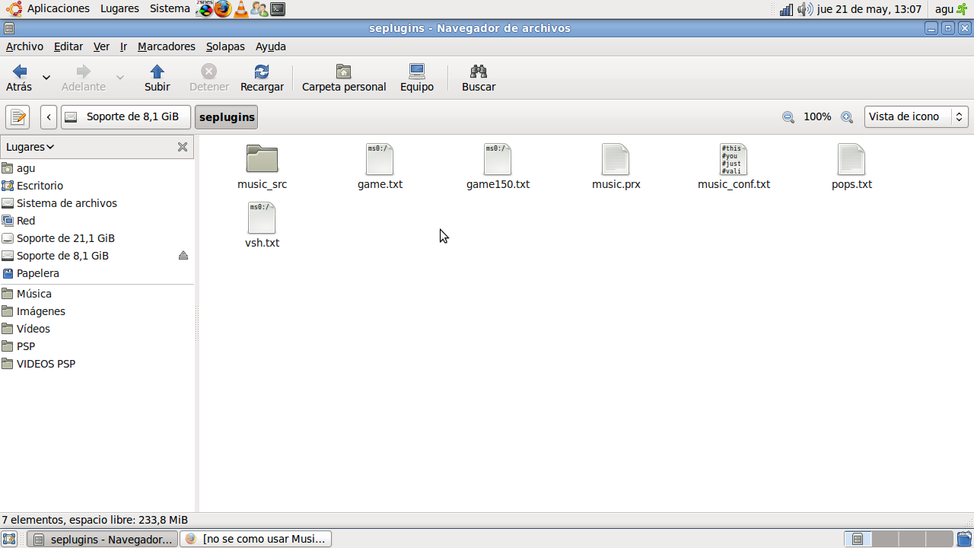Screen dimensions: 974x548
Task: Click the agu user indicator in the top panel
Action: click(x=951, y=9)
